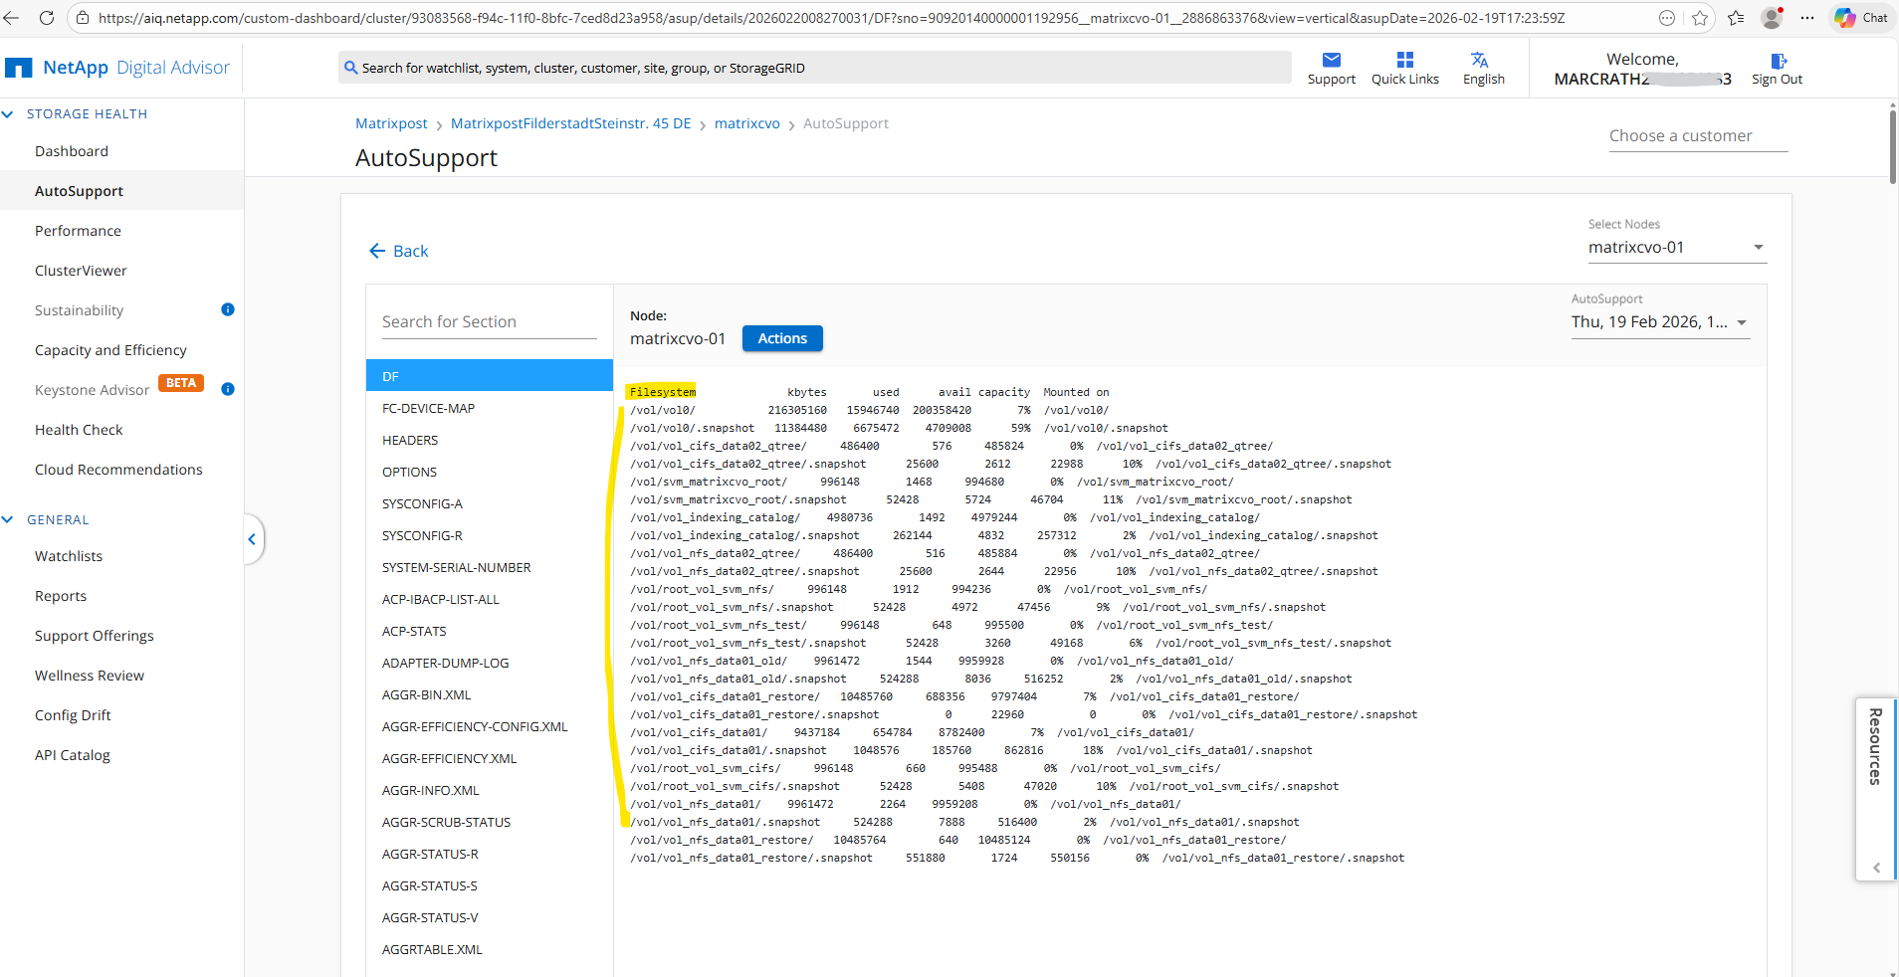Screen dimensions: 1899x977
Task: Navigate back in browser history
Action: (x=11, y=18)
